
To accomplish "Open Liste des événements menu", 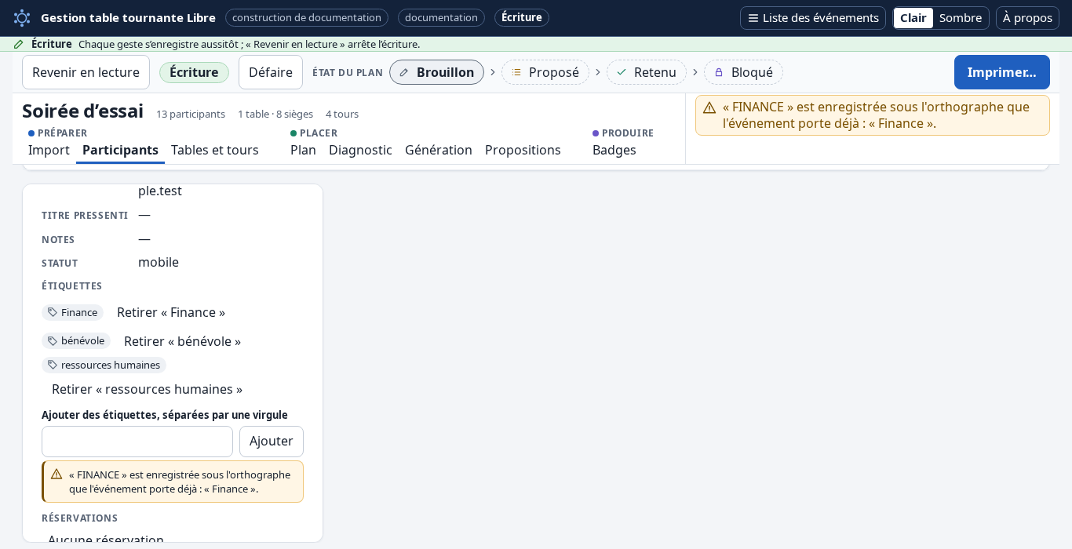I will (x=813, y=18).
